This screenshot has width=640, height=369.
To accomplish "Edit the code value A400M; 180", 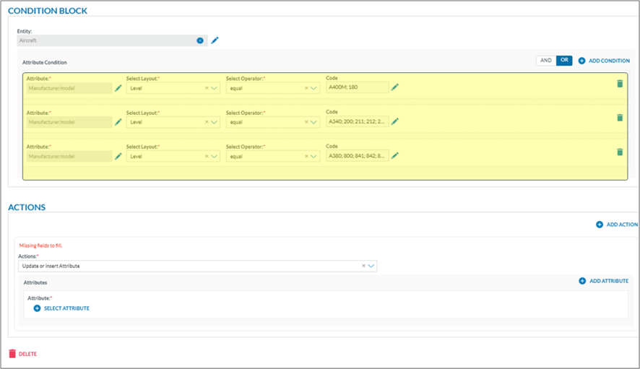I will [395, 87].
